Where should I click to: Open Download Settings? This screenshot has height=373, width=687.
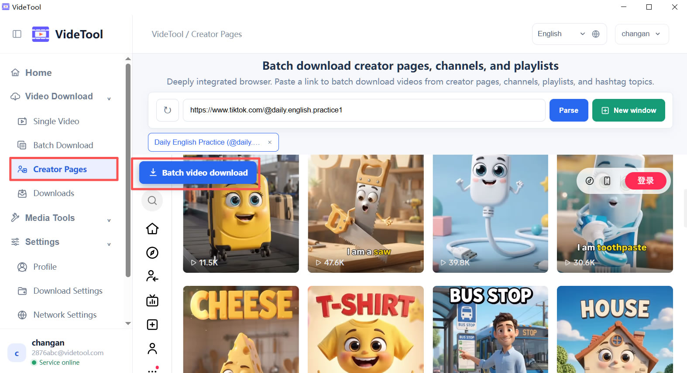click(x=68, y=291)
